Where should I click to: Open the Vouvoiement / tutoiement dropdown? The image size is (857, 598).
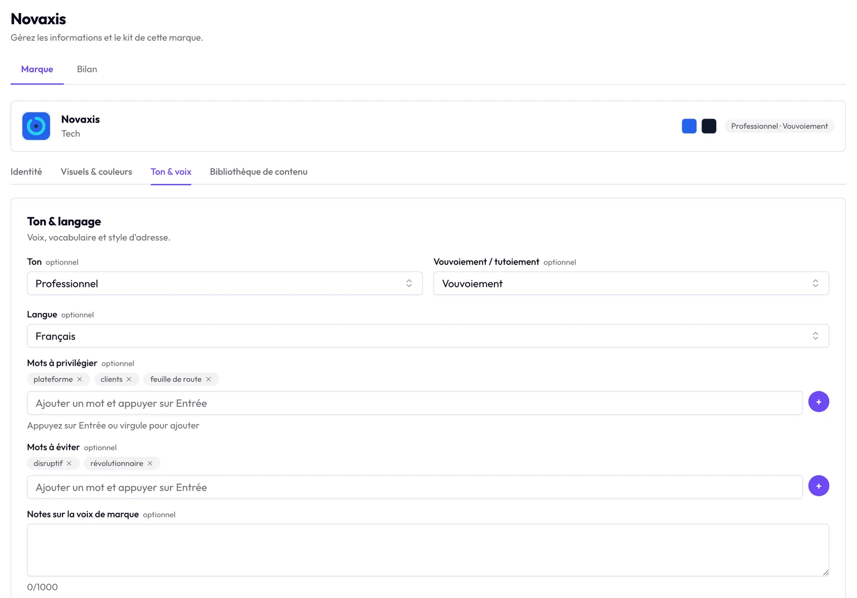click(631, 283)
